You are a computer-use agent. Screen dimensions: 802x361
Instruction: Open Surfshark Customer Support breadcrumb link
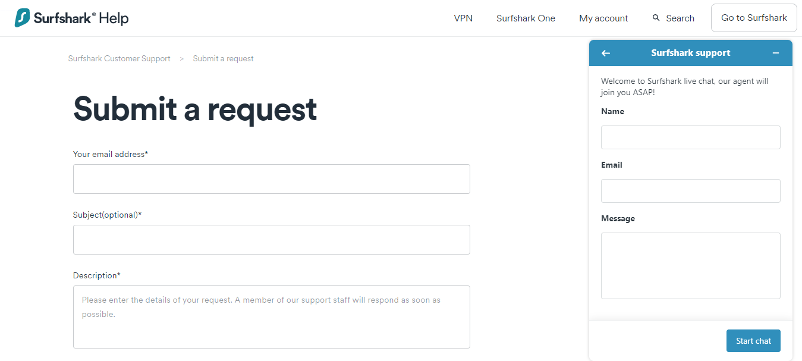[x=119, y=58]
